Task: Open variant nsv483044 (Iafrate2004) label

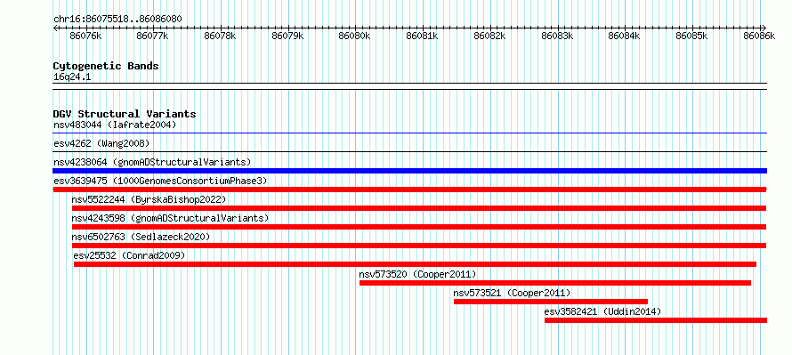Action: 115,125
